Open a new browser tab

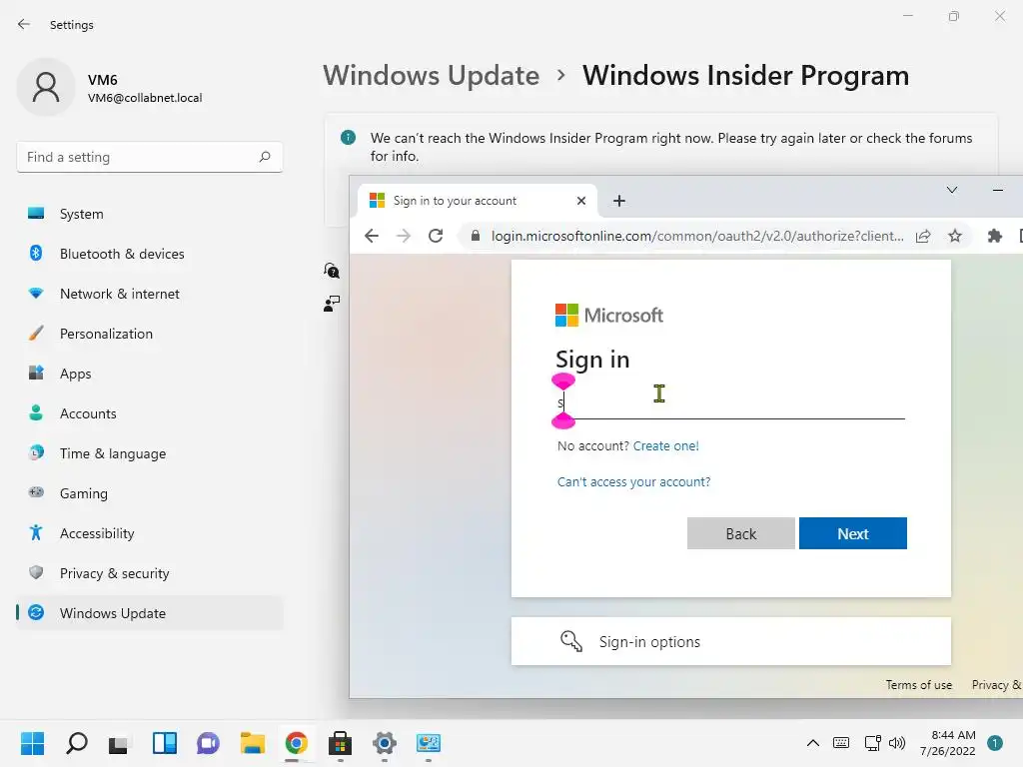tap(619, 201)
